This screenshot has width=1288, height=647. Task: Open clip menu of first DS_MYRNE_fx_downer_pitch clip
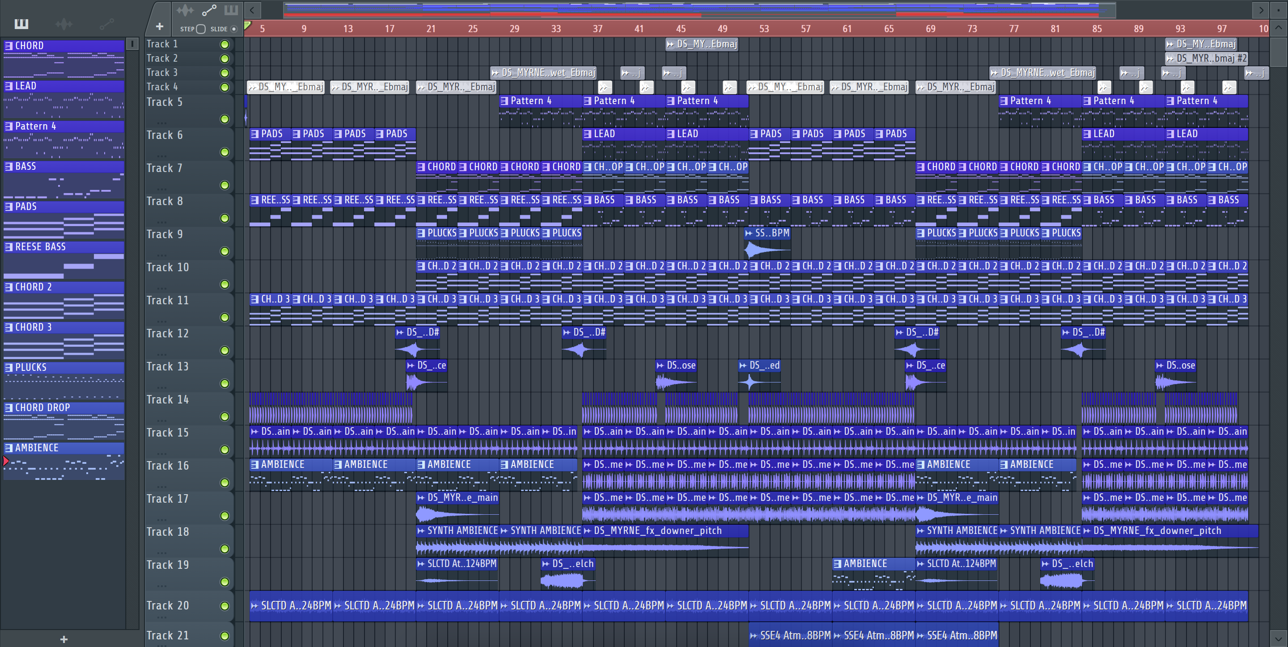(588, 531)
